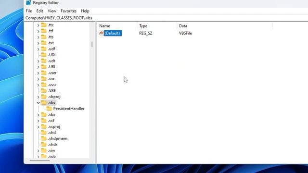Image resolution: width=308 pixels, height=173 pixels.
Task: Select the .ttc folder icon
Action: tap(44, 25)
